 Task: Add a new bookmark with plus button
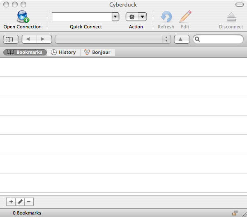click(x=11, y=202)
